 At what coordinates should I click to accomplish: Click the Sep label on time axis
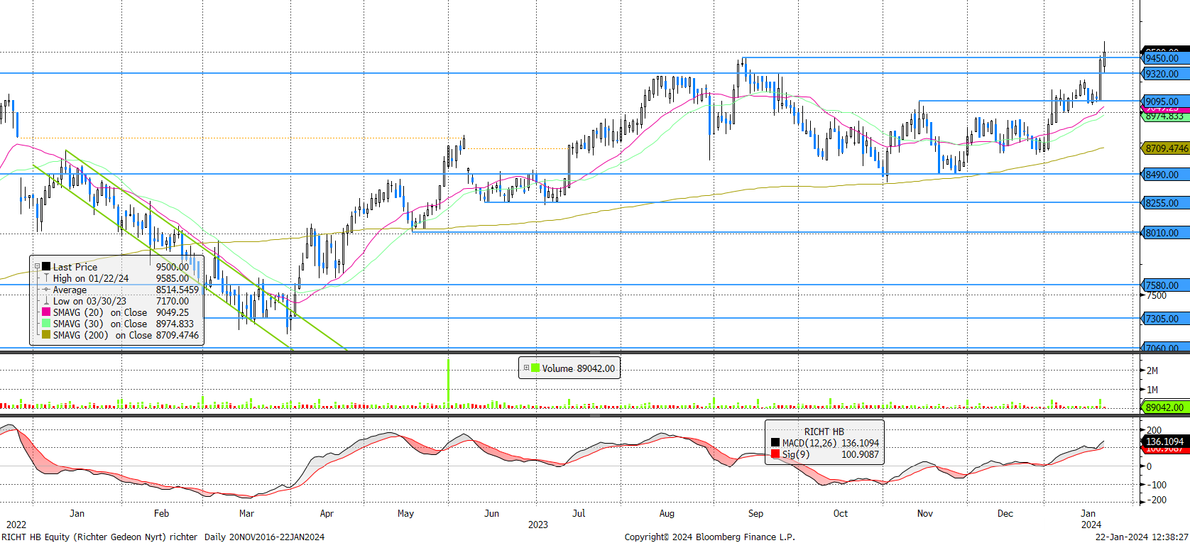pos(755,513)
